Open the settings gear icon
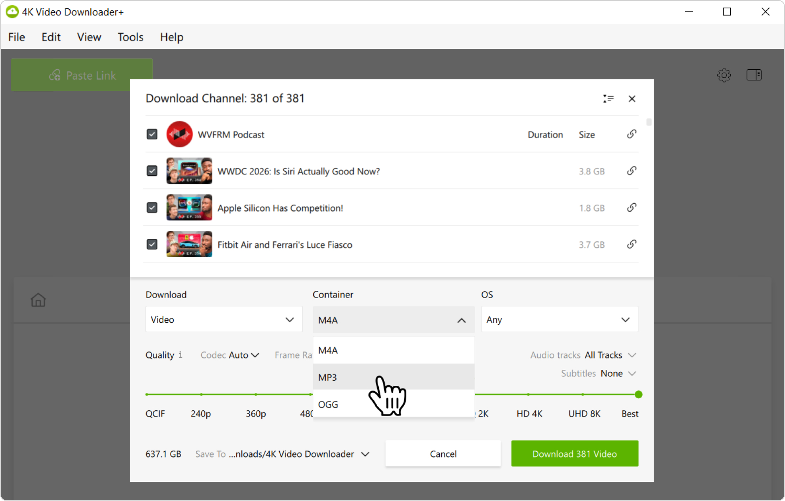 [724, 75]
